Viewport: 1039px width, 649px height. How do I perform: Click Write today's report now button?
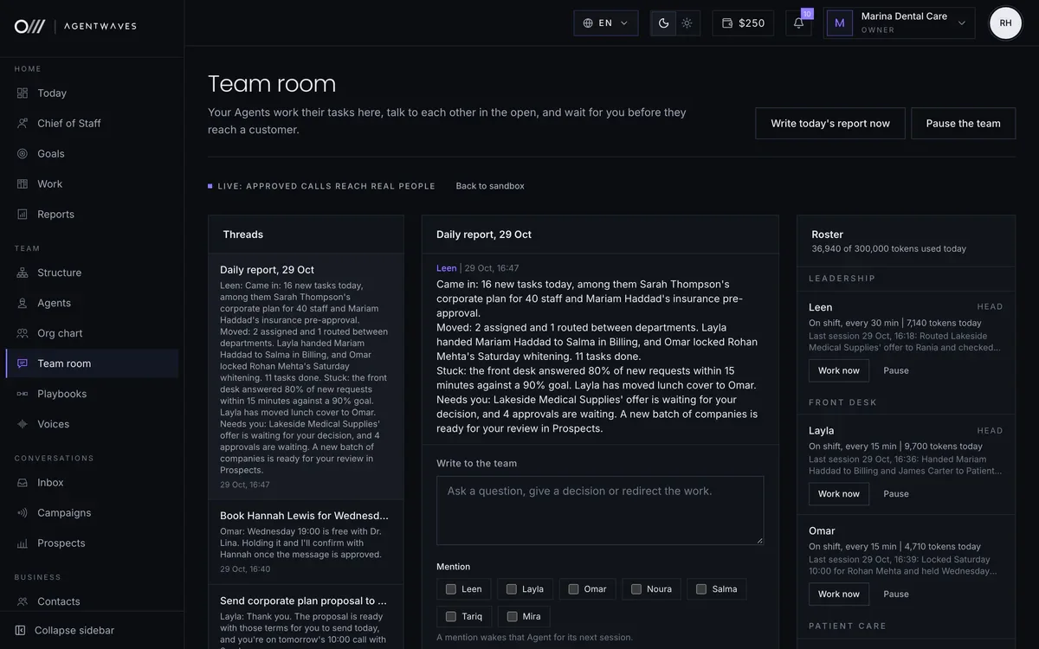tap(830, 124)
